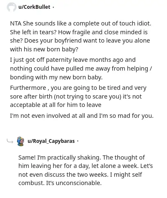Click the "Furthermore, you are going" paragraph
This screenshot has height=198, width=167.
click(78, 96)
